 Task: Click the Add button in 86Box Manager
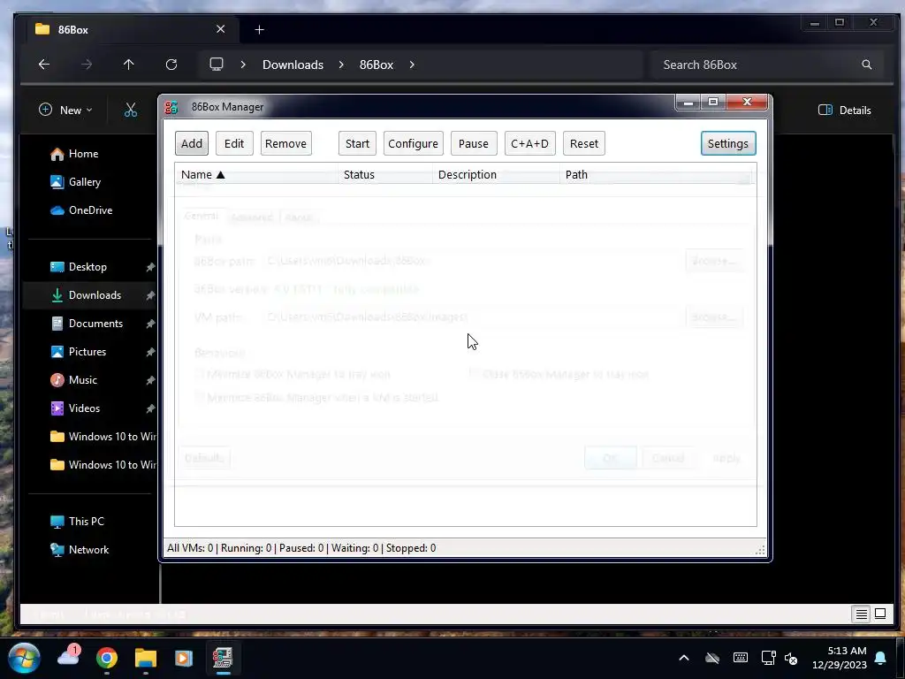click(x=192, y=143)
